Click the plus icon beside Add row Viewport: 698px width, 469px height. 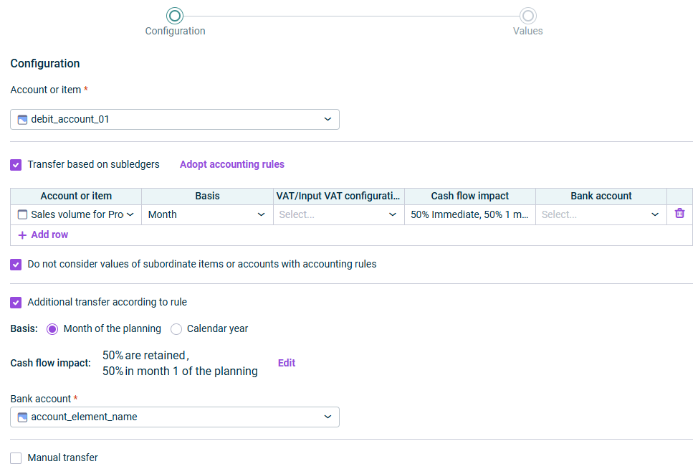(22, 235)
